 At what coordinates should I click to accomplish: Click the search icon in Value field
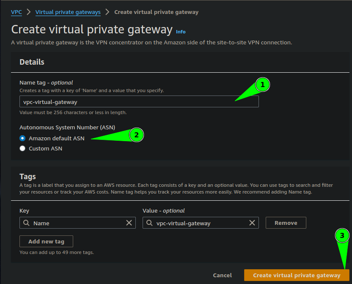[149, 223]
